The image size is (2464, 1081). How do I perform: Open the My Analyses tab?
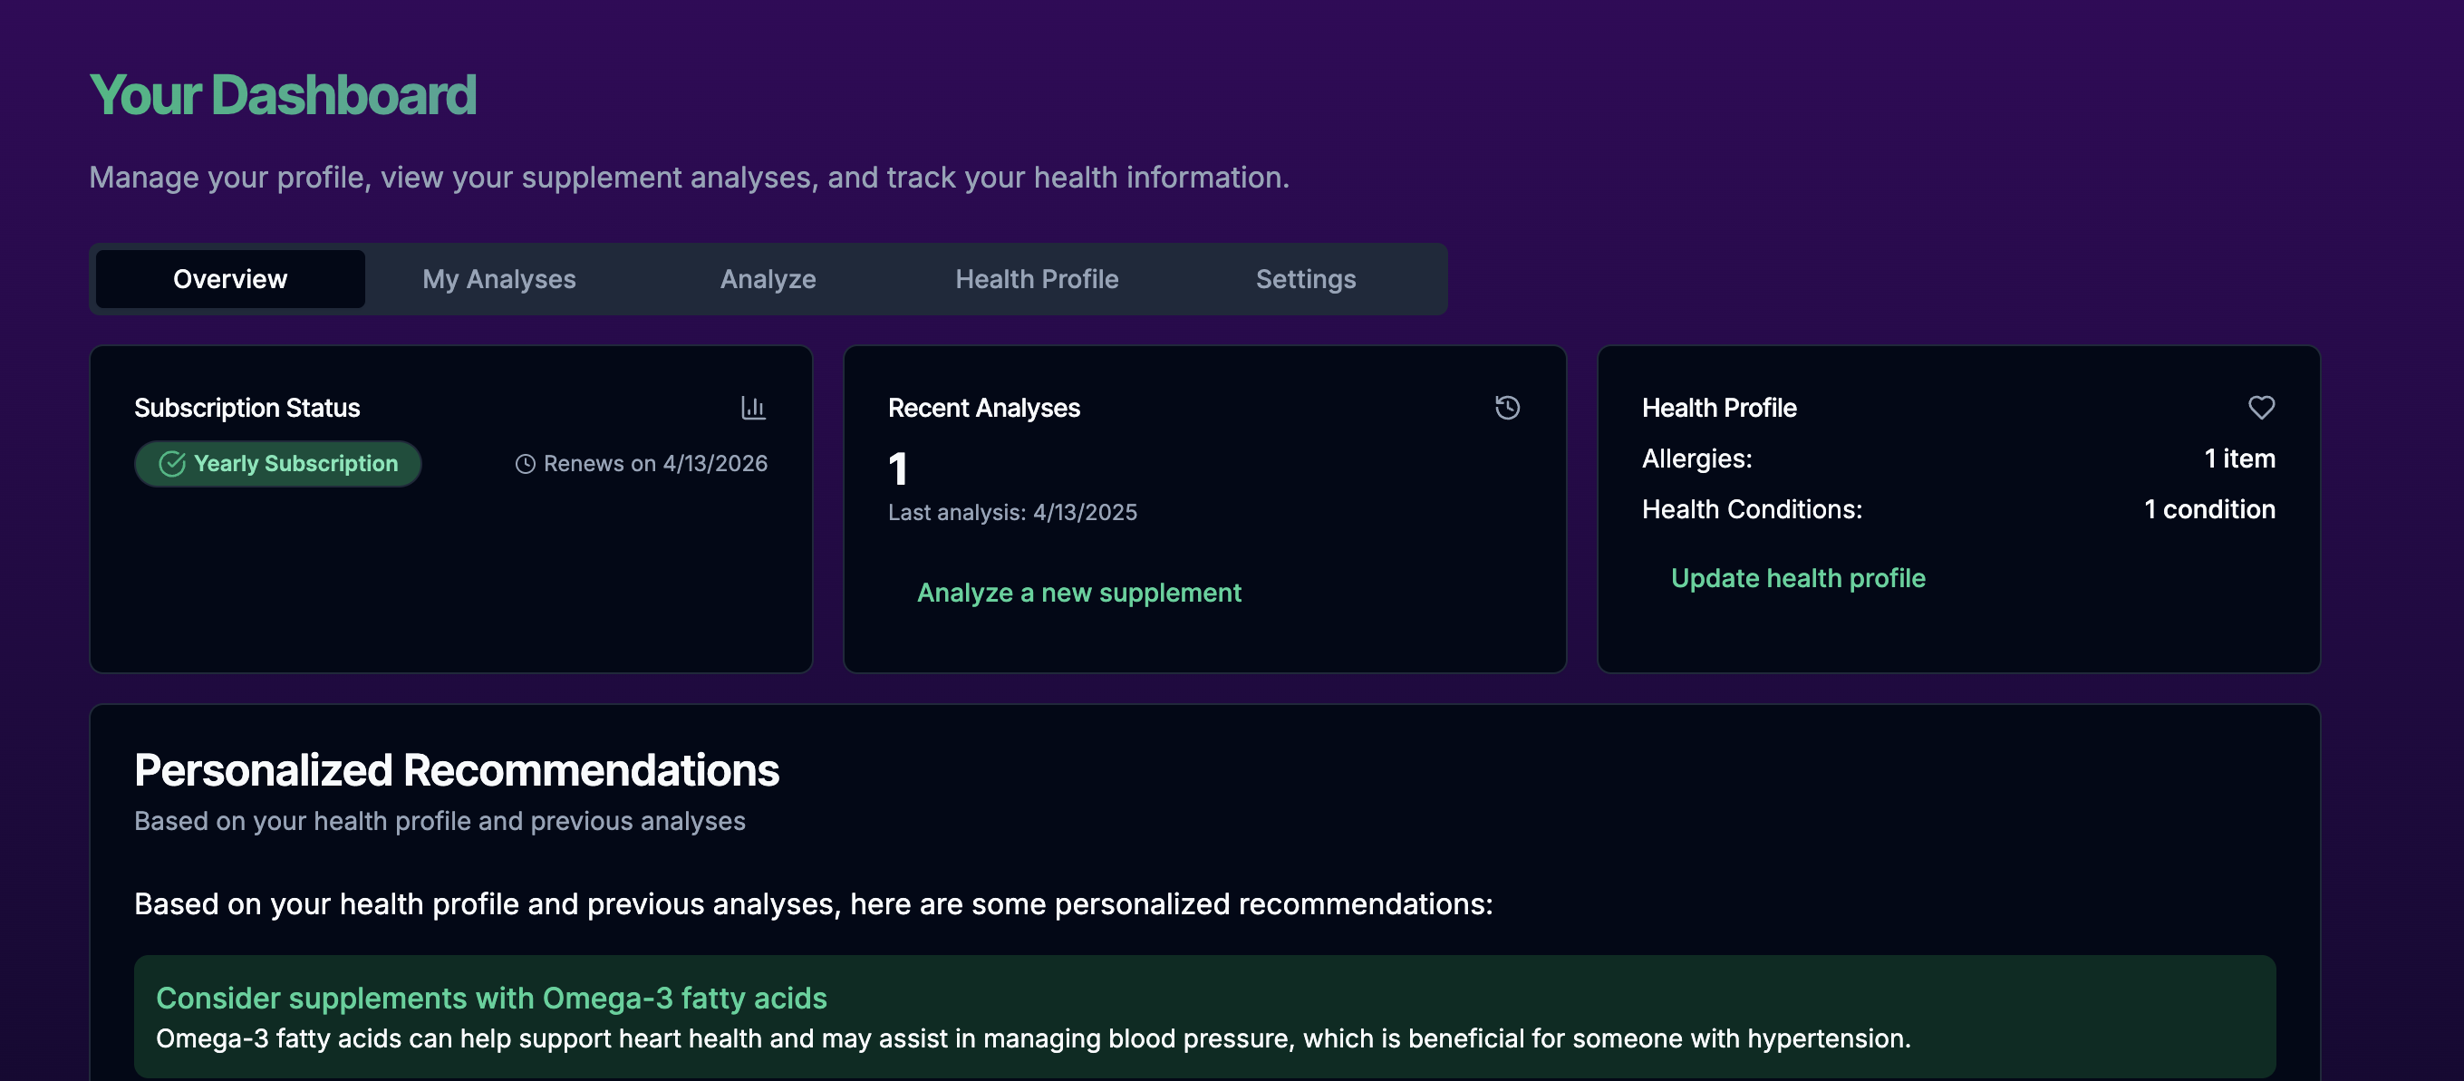(498, 279)
